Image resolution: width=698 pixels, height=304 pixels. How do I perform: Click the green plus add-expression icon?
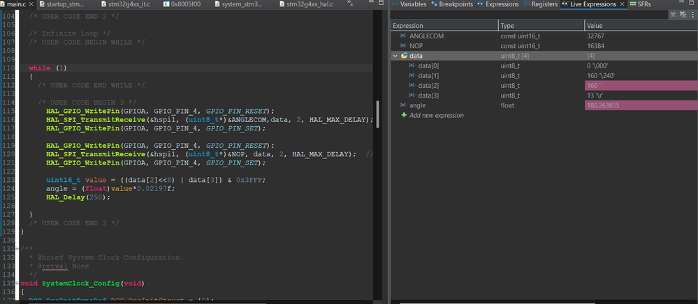[403, 115]
